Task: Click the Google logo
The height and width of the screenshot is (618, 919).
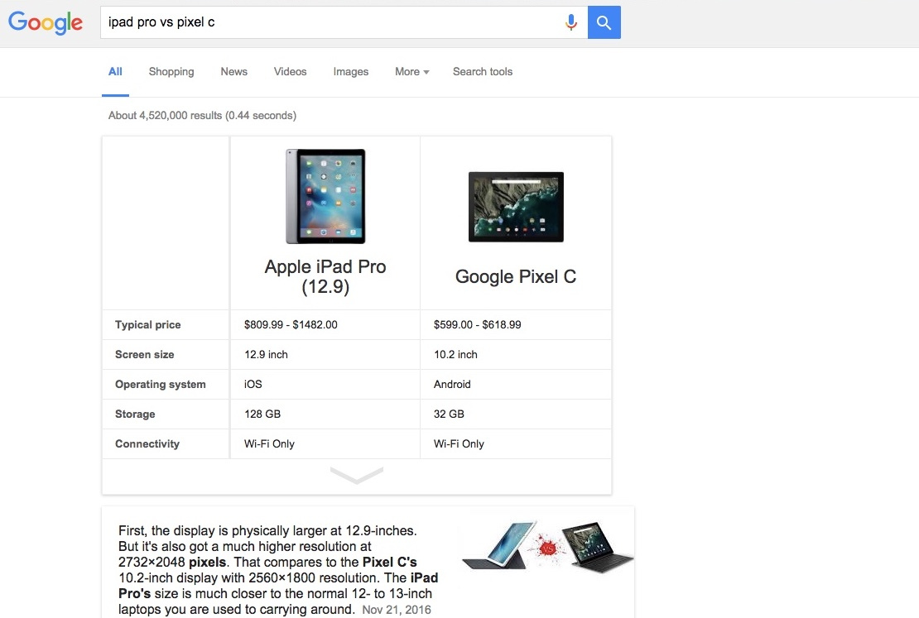Action: click(x=46, y=23)
